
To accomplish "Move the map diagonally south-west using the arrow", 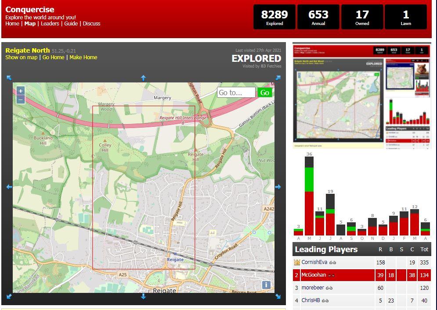I will pos(9,296).
